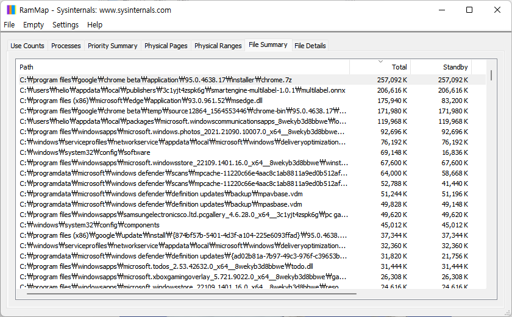
Task: Open the Help menu
Action: point(94,25)
